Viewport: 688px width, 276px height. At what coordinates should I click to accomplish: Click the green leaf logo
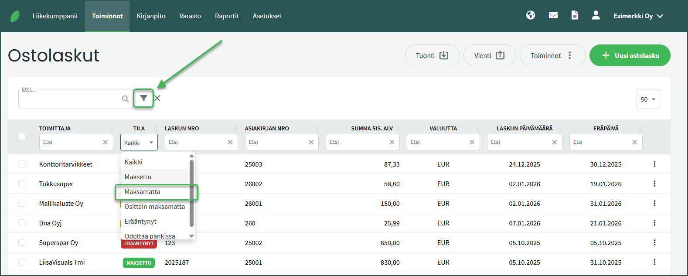15,16
